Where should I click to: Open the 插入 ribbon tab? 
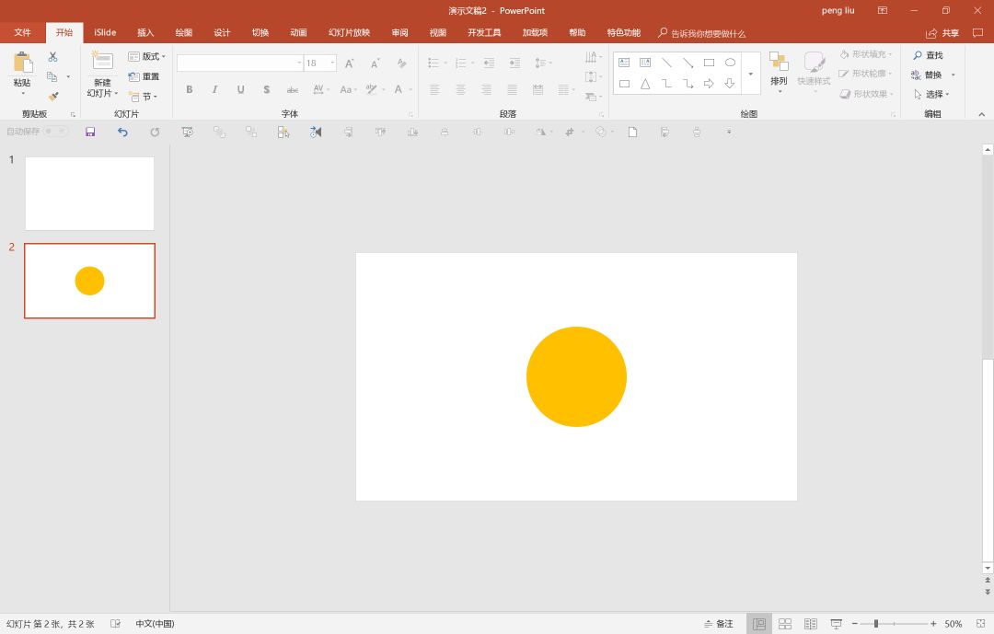(x=145, y=33)
